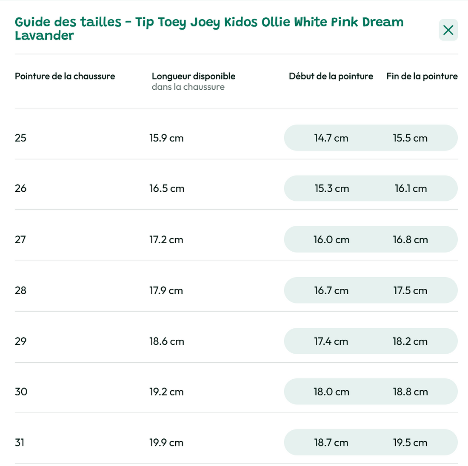Click the 16.1 cm size end value
468x466 pixels.
[411, 188]
